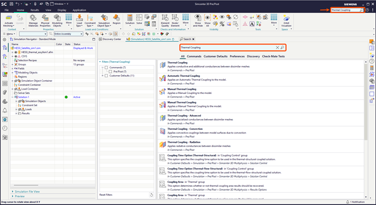Expand the Groups tree node

(x=12, y=64)
